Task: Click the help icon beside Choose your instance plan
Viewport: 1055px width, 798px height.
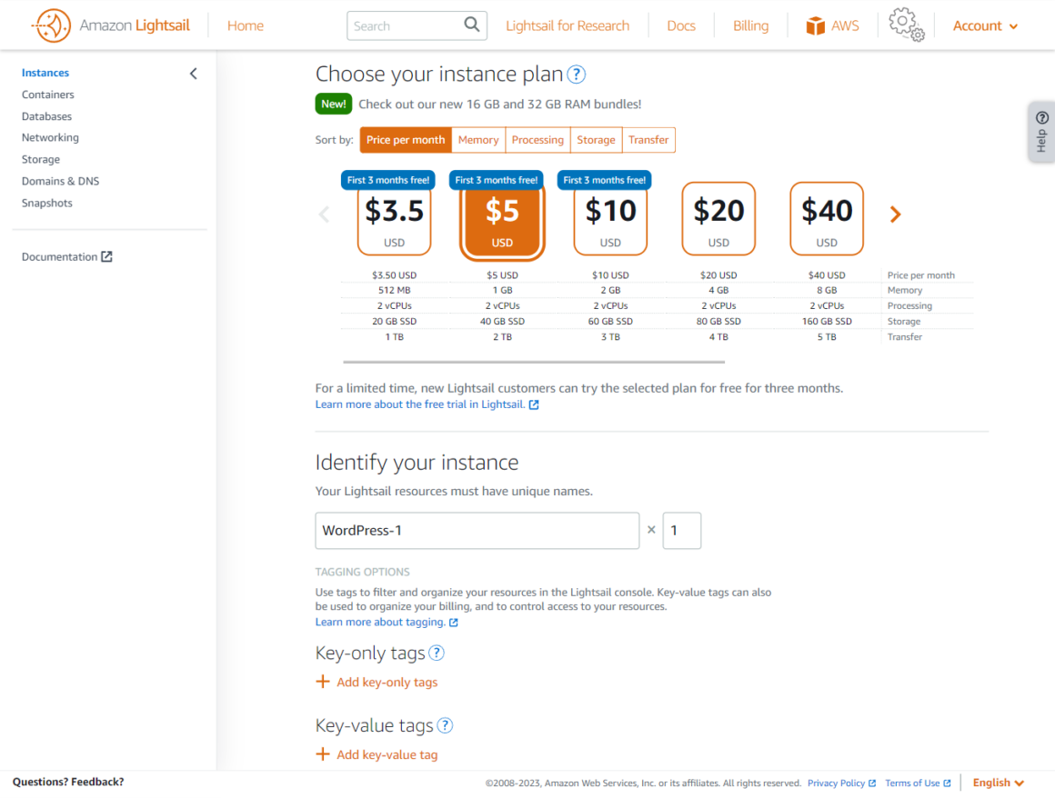Action: [x=576, y=74]
